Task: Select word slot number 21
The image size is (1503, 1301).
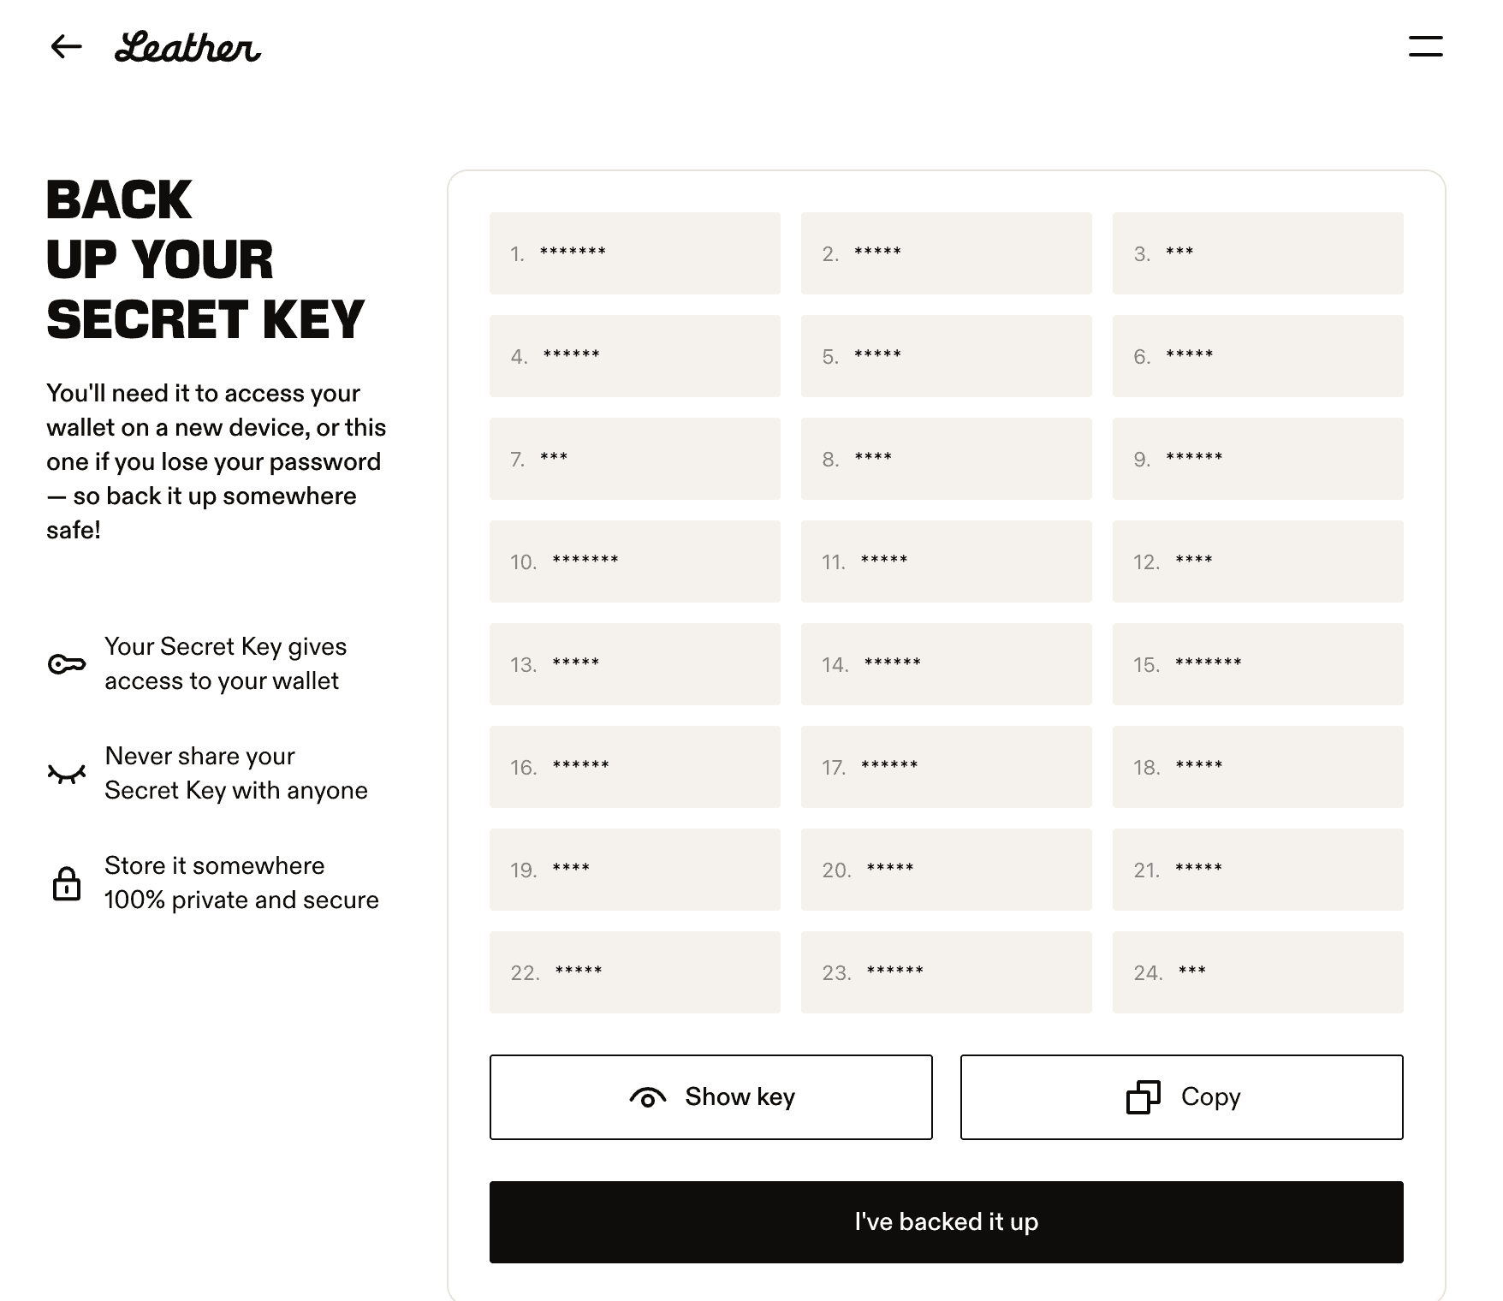Action: pyautogui.click(x=1257, y=870)
